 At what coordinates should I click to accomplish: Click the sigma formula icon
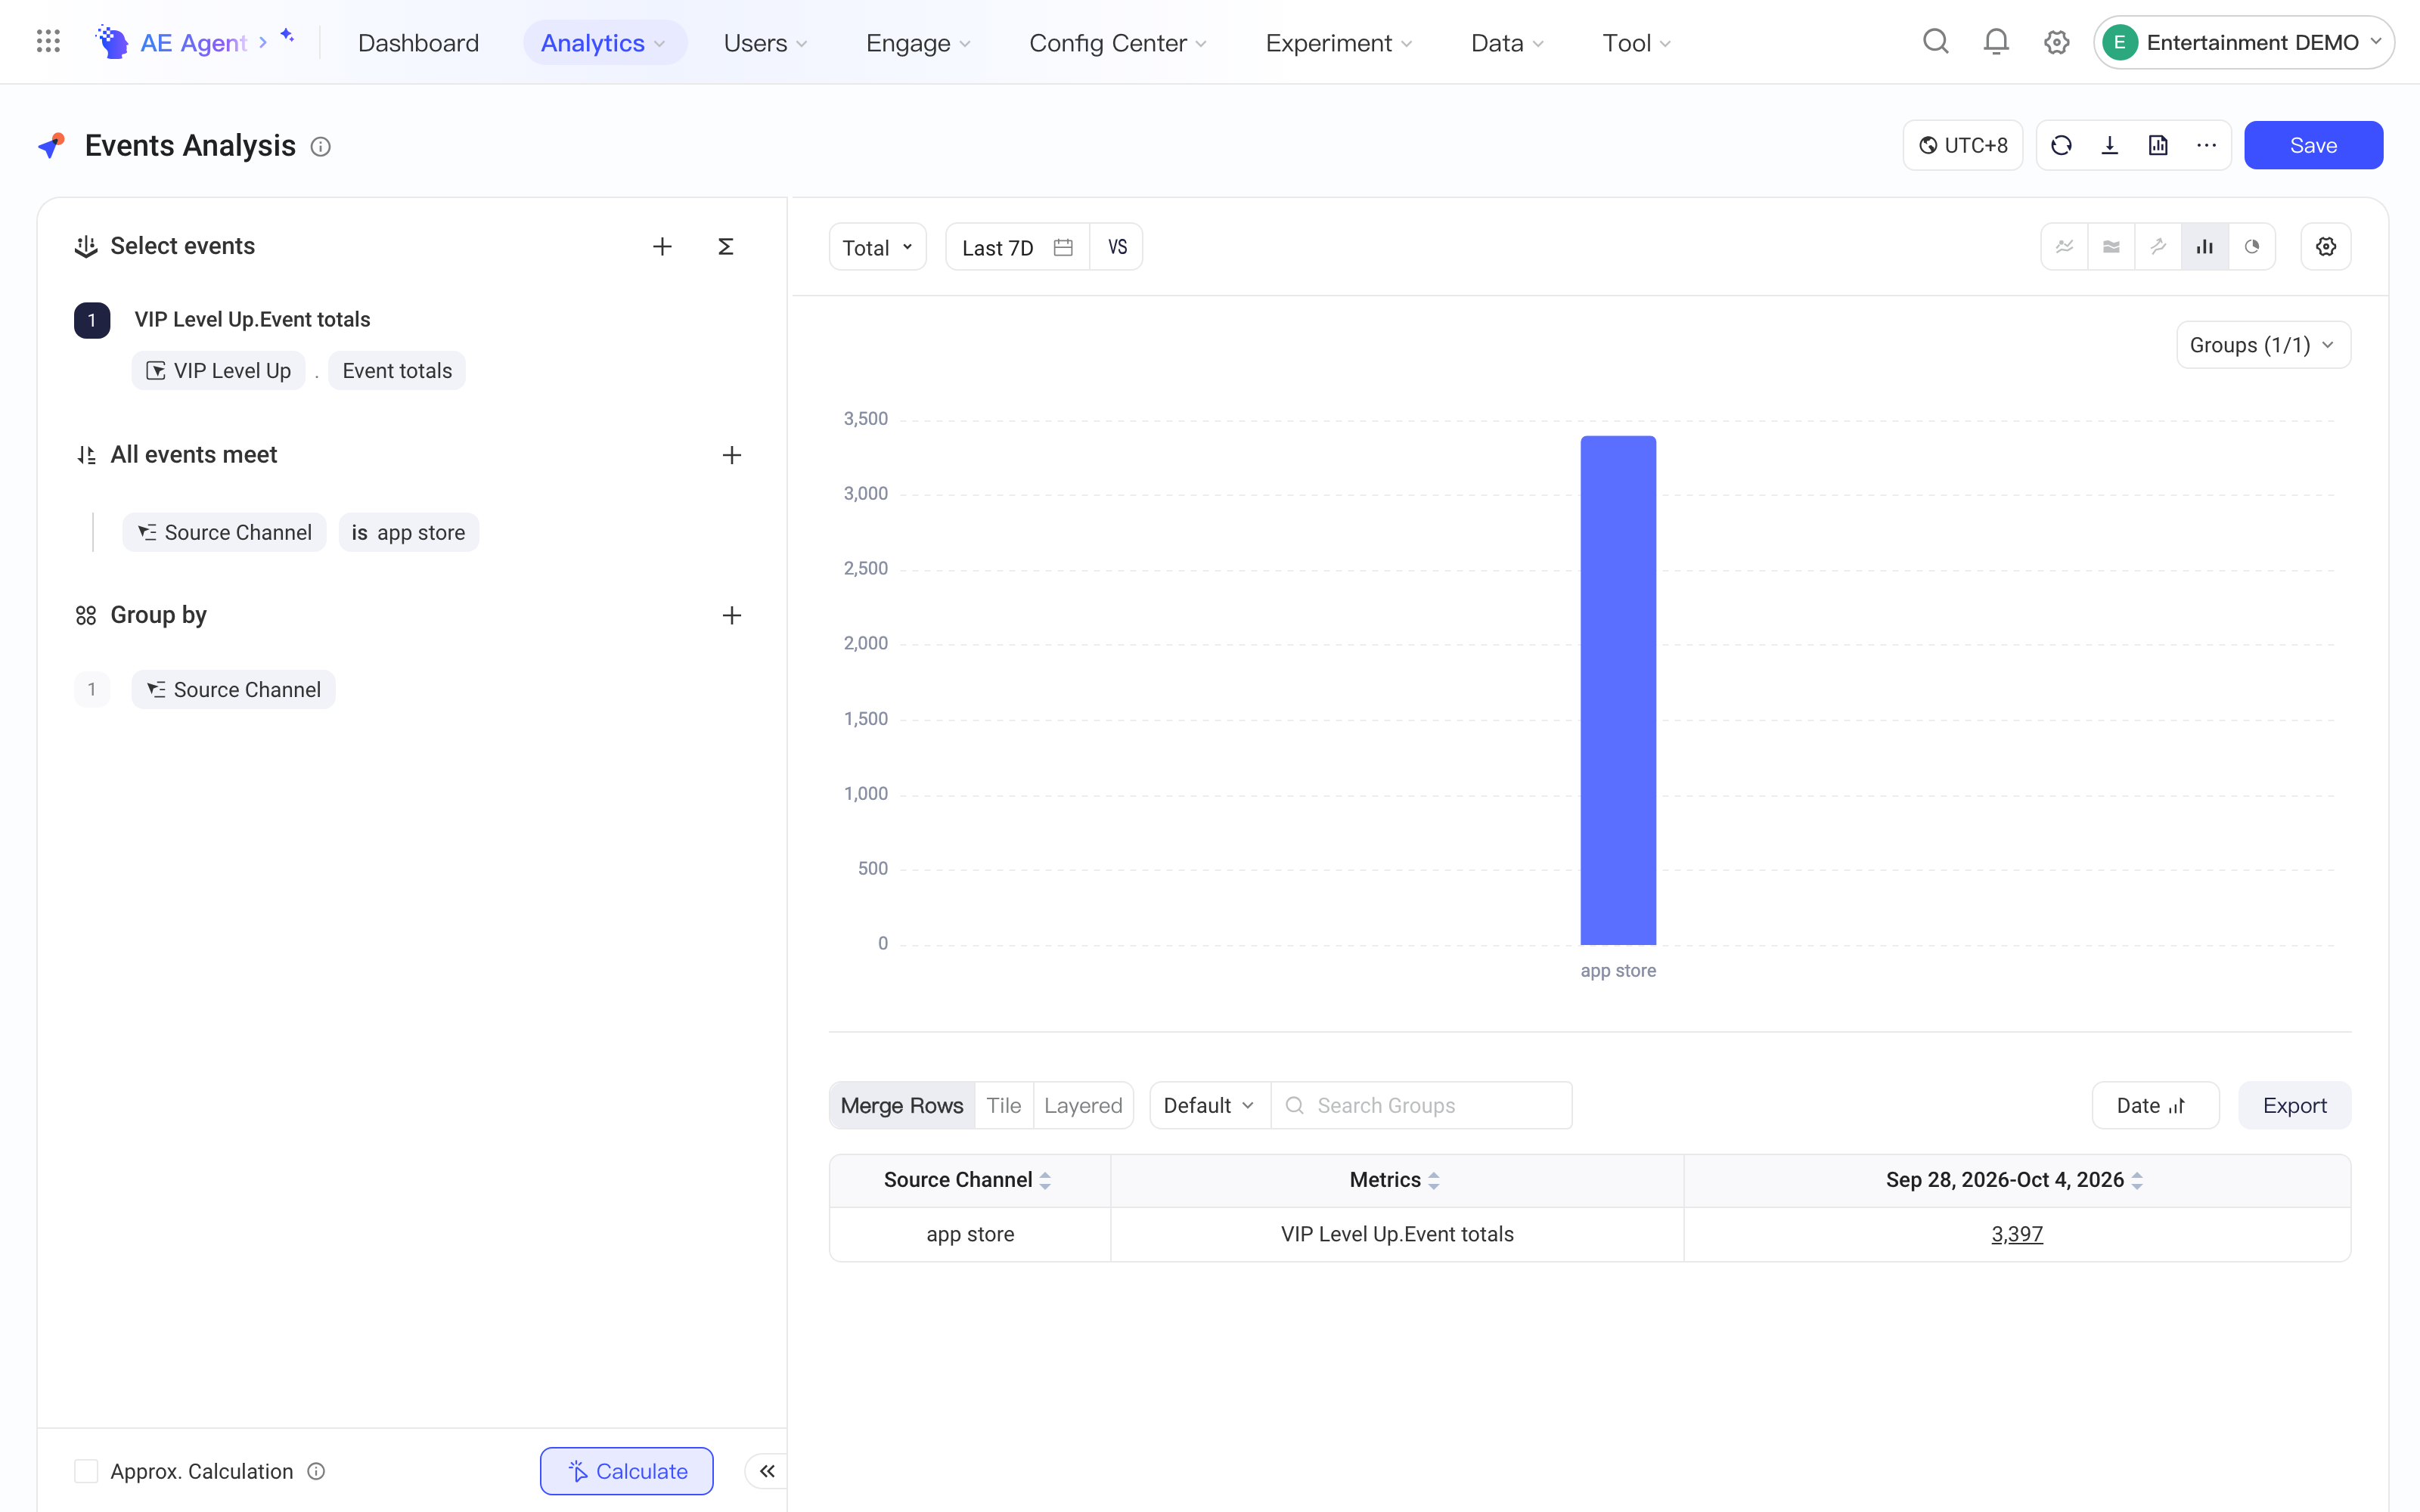pos(726,247)
